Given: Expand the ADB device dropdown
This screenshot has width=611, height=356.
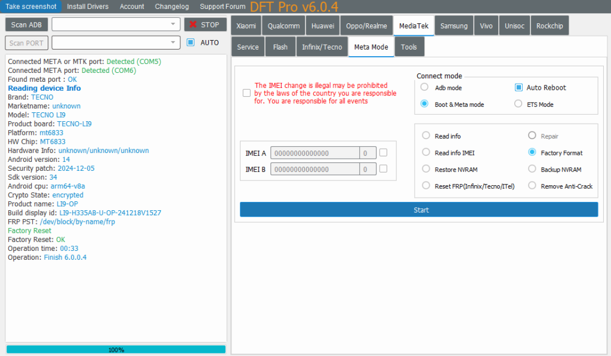Looking at the screenshot, I should pyautogui.click(x=173, y=24).
